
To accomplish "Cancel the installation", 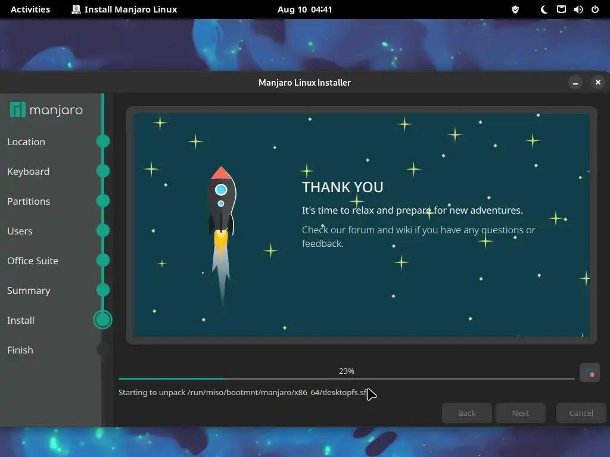I will click(581, 413).
